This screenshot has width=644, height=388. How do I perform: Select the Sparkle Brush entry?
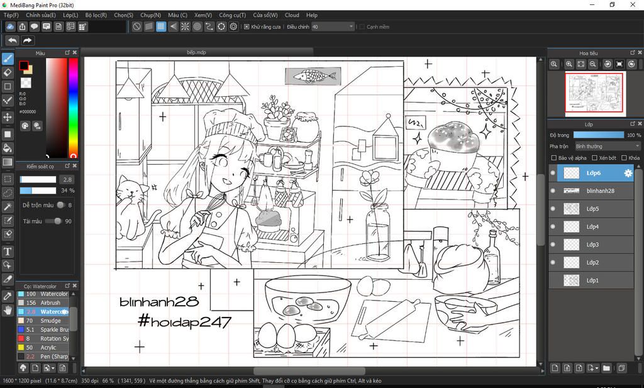click(x=43, y=330)
